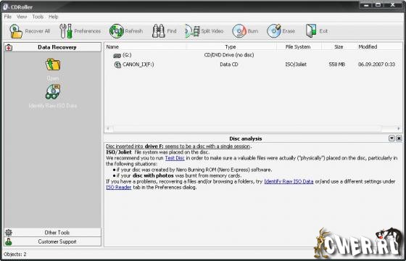
Task: Click the Refresh toolbar icon
Action: (x=117, y=31)
